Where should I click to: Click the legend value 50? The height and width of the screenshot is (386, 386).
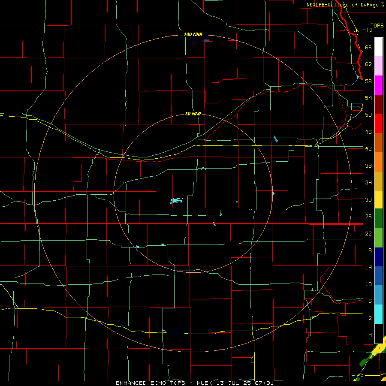pos(368,115)
